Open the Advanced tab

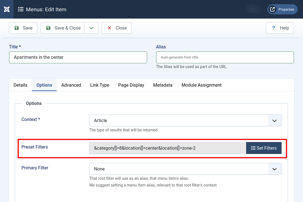(71, 85)
